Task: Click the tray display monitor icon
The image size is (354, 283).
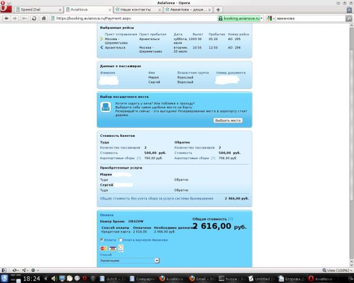Action: pyautogui.click(x=62, y=278)
